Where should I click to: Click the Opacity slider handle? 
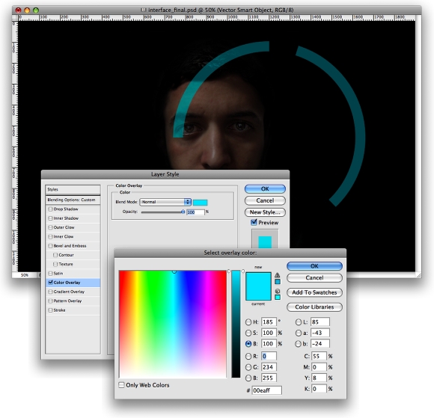pos(183,212)
